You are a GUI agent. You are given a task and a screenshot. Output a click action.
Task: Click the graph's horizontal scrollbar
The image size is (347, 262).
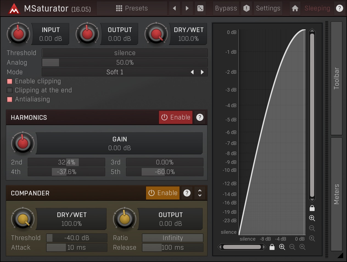point(242,247)
